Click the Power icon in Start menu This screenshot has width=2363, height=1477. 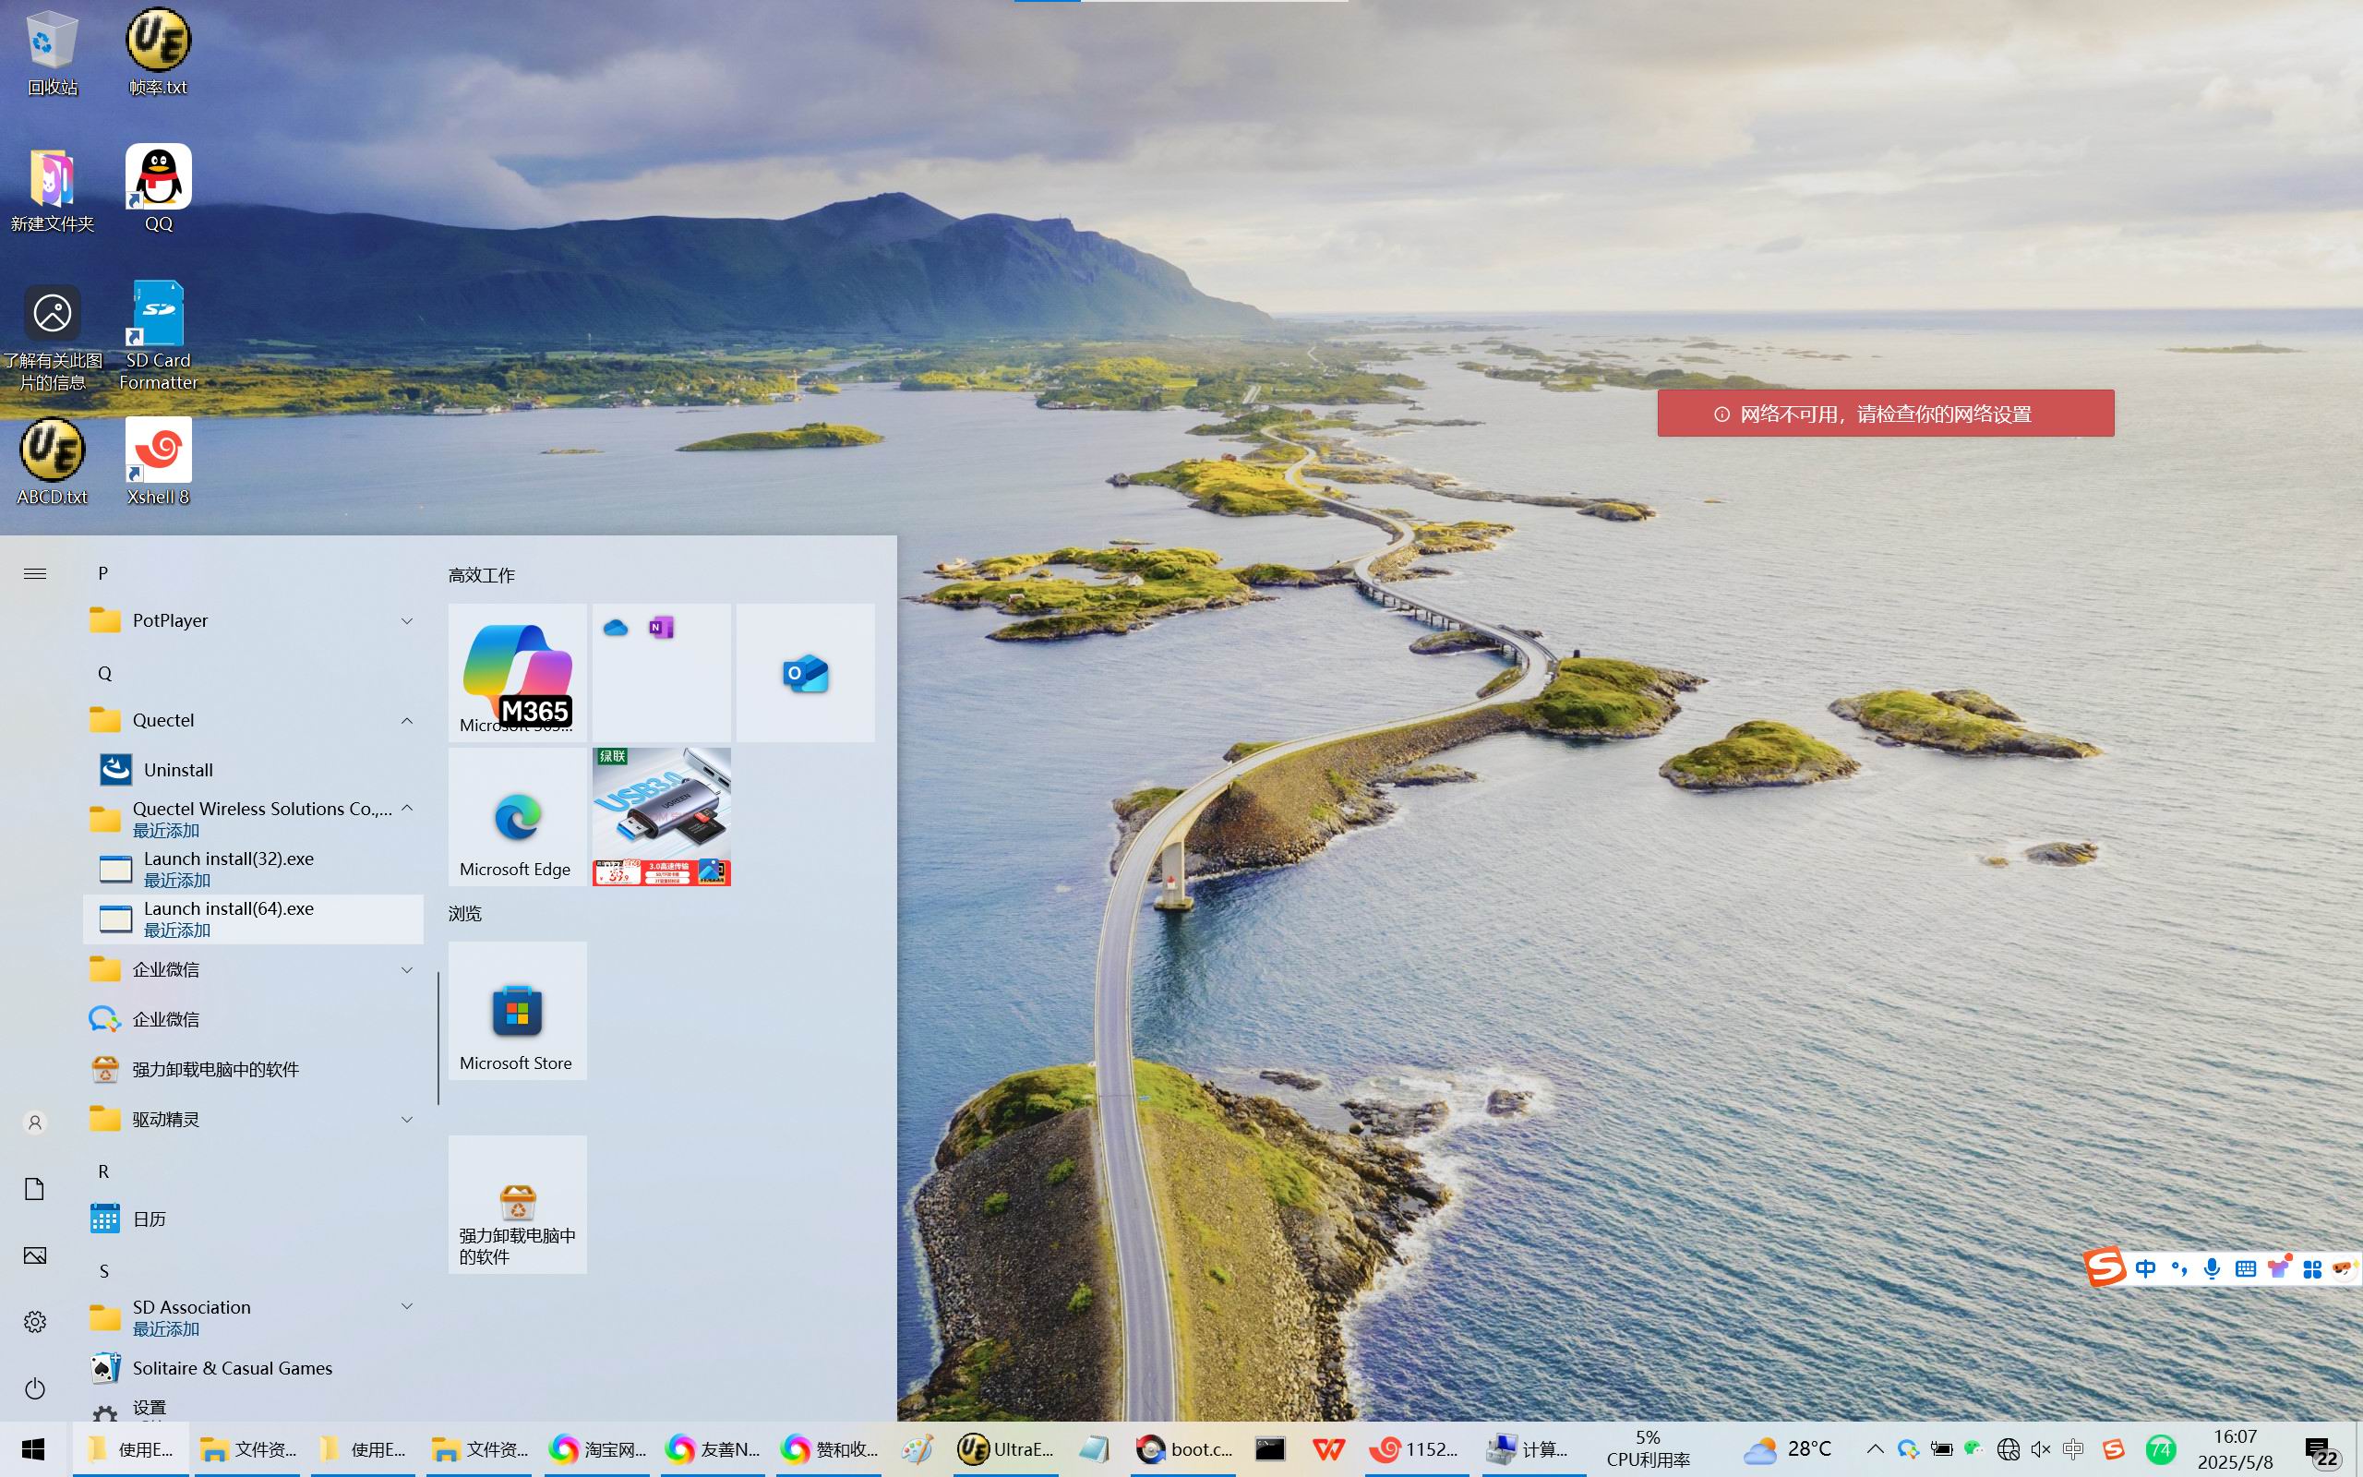(x=34, y=1388)
